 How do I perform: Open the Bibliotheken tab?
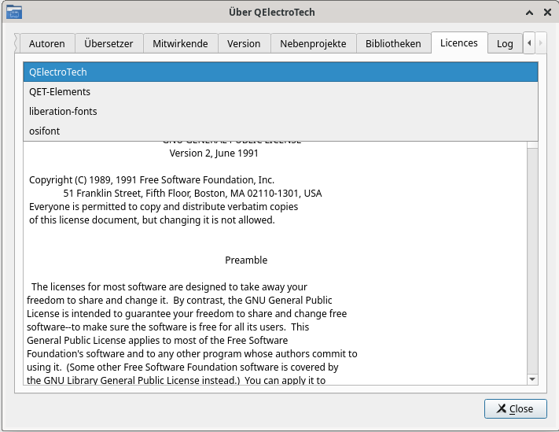pos(393,43)
